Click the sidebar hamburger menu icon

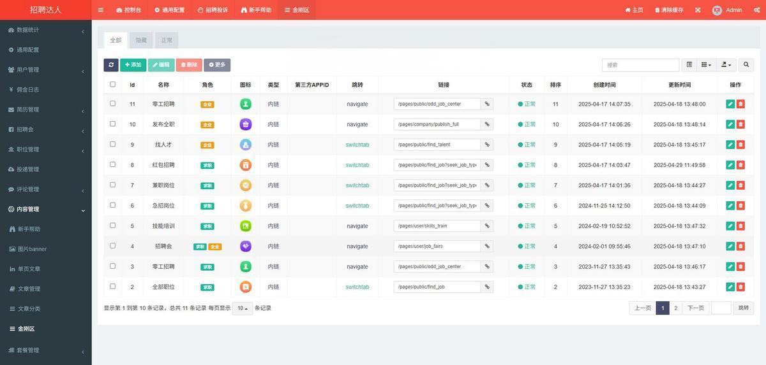point(101,10)
